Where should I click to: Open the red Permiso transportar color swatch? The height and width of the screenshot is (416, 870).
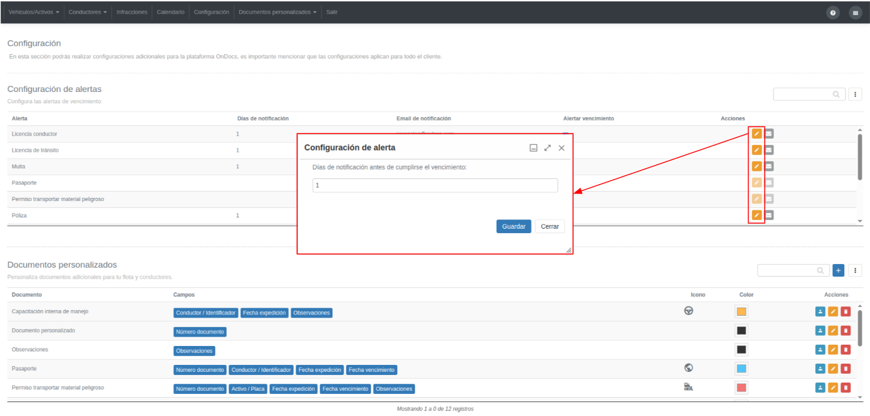tap(741, 388)
